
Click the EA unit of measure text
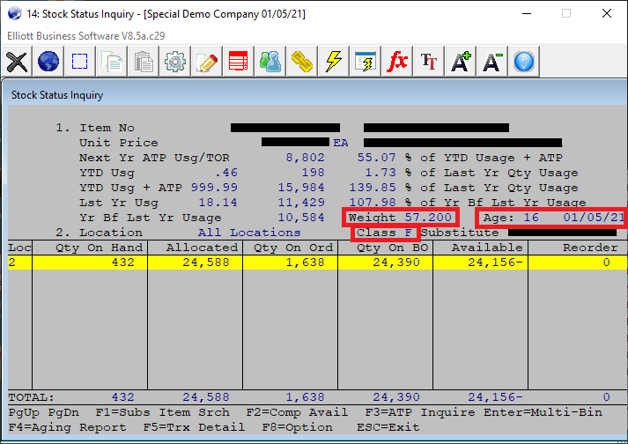pyautogui.click(x=341, y=143)
